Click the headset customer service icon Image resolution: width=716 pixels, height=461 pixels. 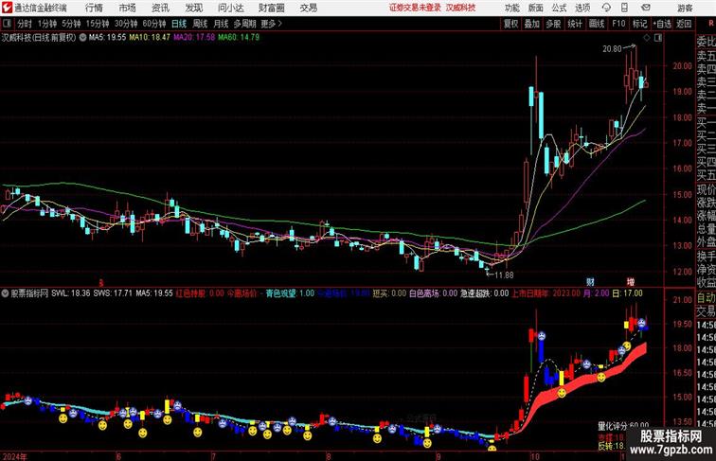(x=606, y=8)
